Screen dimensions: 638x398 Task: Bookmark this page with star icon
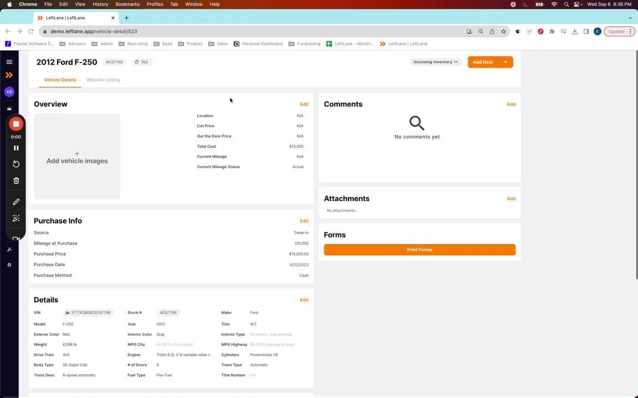pyautogui.click(x=504, y=32)
